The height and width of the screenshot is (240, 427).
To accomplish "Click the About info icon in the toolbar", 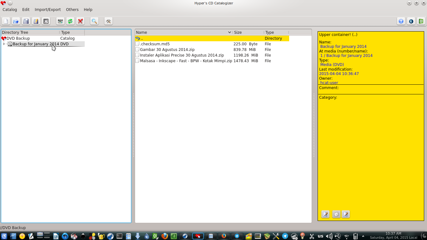I will [411, 21].
